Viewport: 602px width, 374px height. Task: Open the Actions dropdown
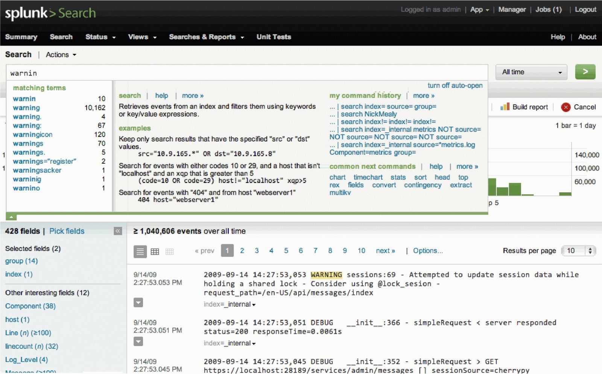(x=61, y=55)
